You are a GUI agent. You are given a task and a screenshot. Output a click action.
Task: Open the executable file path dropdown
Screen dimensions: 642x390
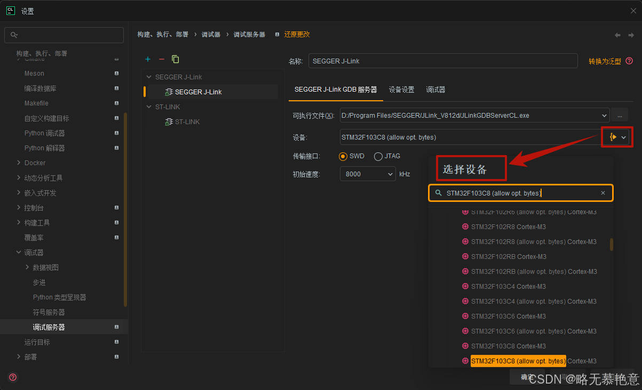click(604, 115)
